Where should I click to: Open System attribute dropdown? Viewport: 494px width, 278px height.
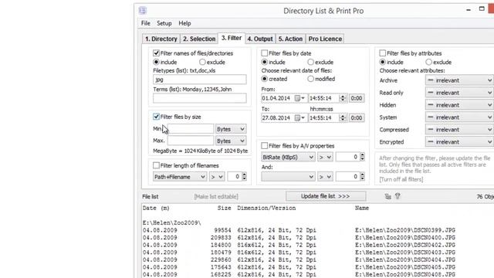pos(459,117)
